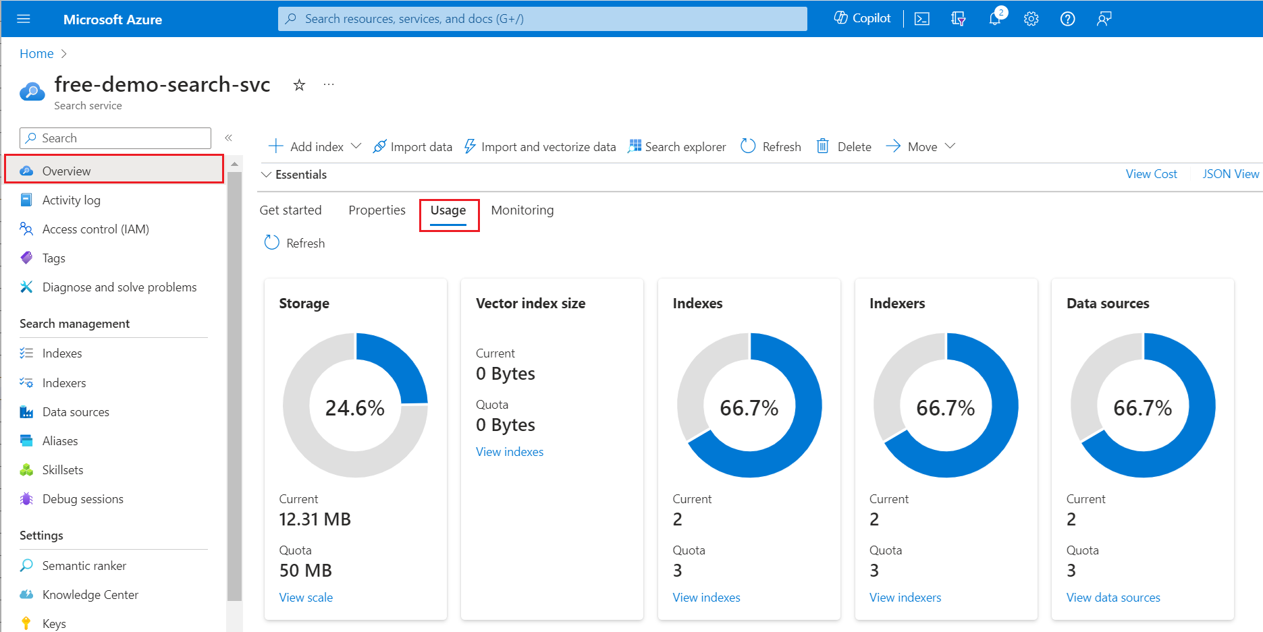Click the feedback icon in header
Viewport: 1263px width, 632px height.
[1104, 19]
